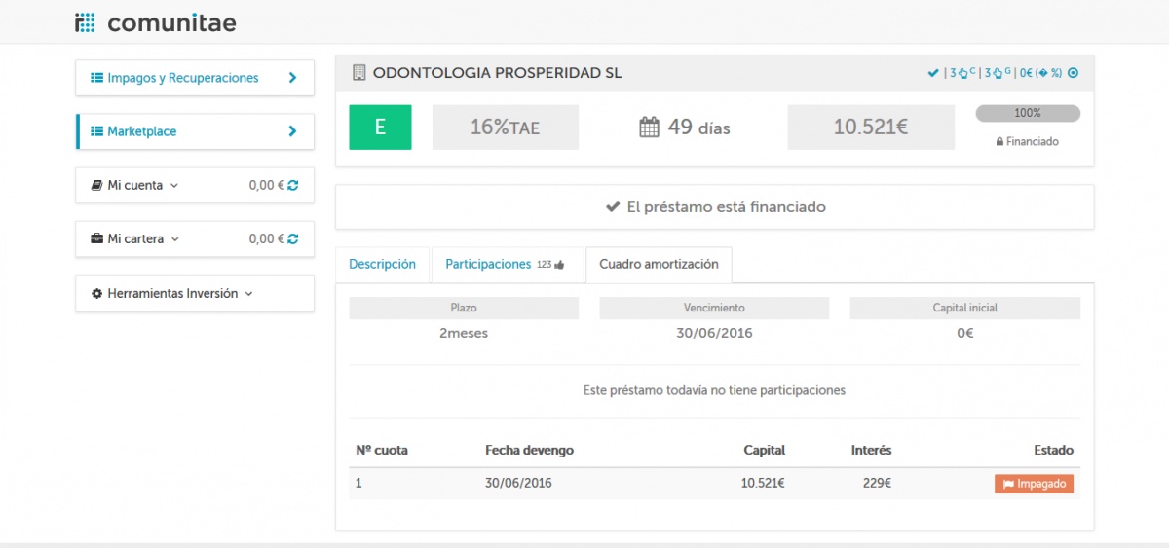Click the checkmark icon in loan header

[933, 73]
